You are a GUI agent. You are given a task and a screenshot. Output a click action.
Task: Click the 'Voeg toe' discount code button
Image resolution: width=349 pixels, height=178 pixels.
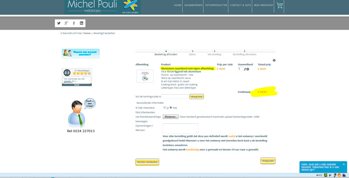click(x=197, y=96)
